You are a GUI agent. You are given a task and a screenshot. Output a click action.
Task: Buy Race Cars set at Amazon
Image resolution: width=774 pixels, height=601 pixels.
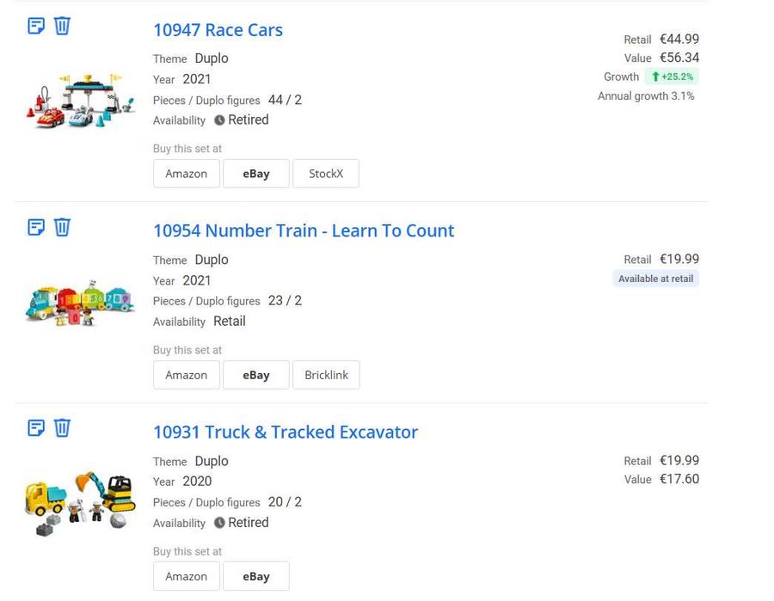[x=186, y=174]
